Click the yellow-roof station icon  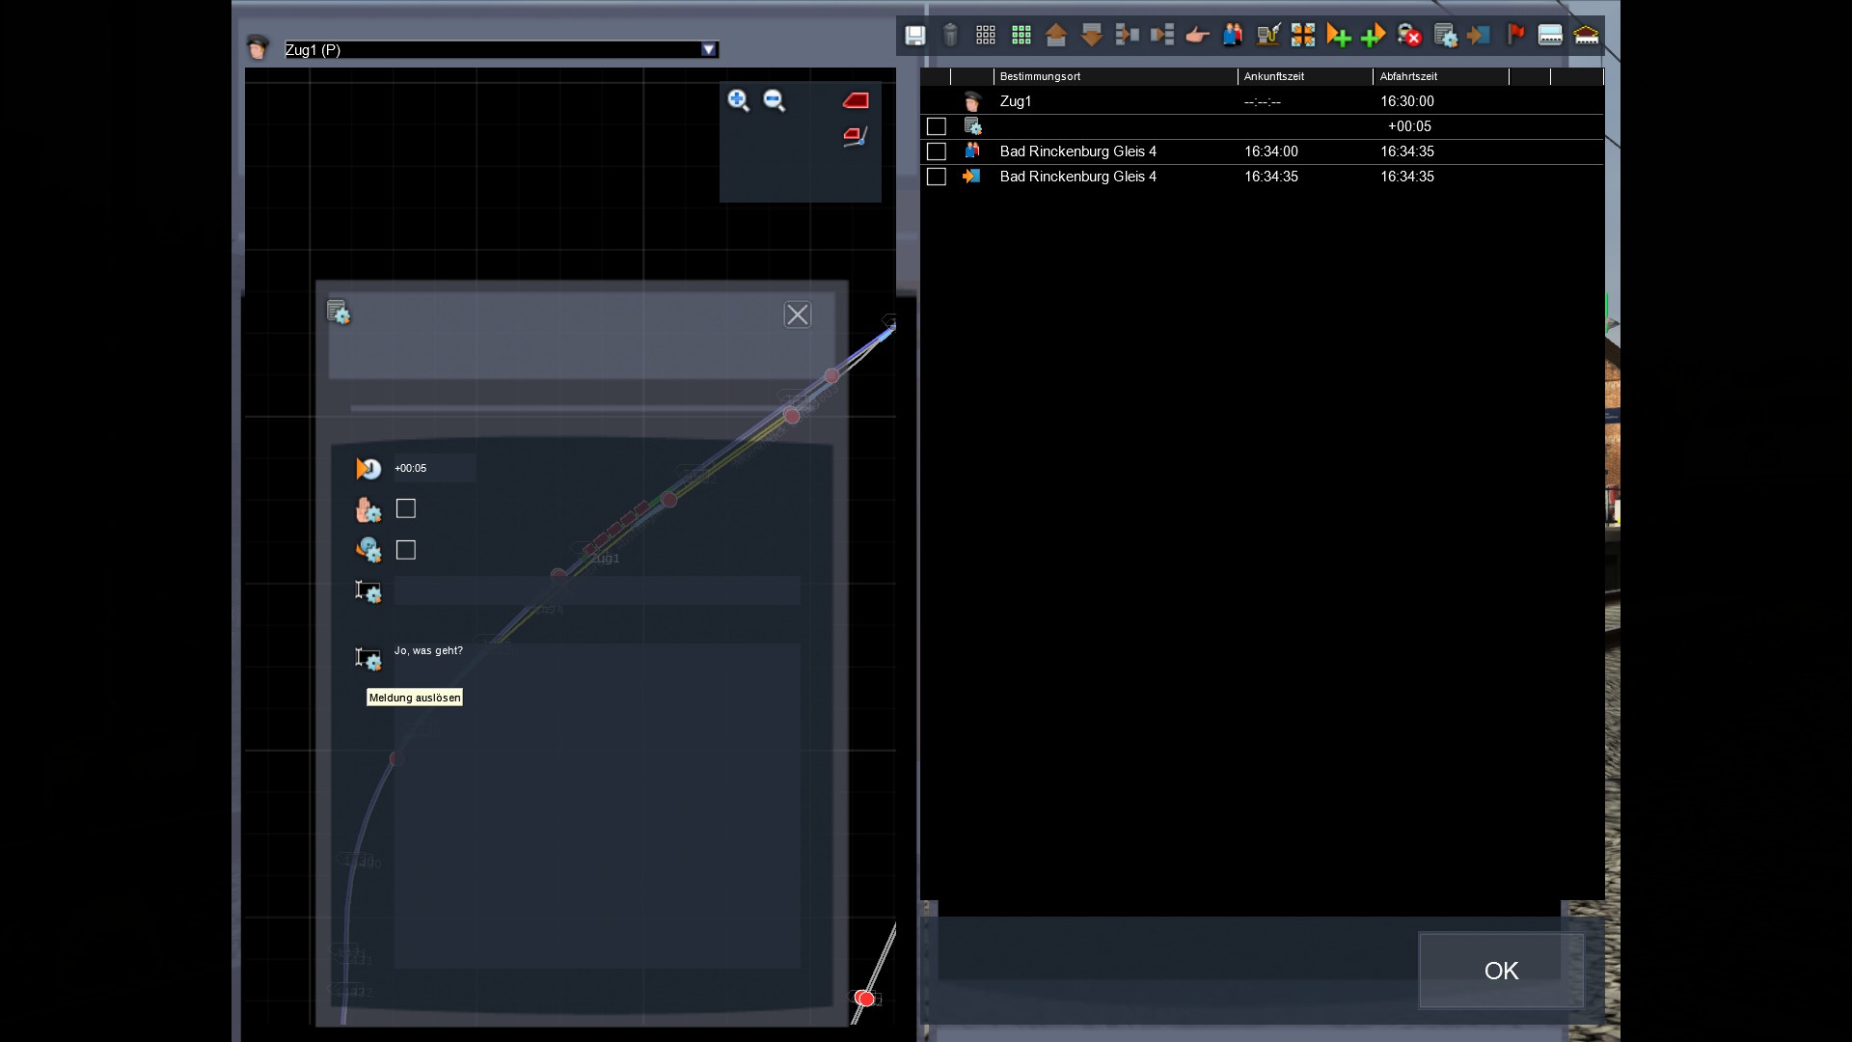pyautogui.click(x=1587, y=36)
